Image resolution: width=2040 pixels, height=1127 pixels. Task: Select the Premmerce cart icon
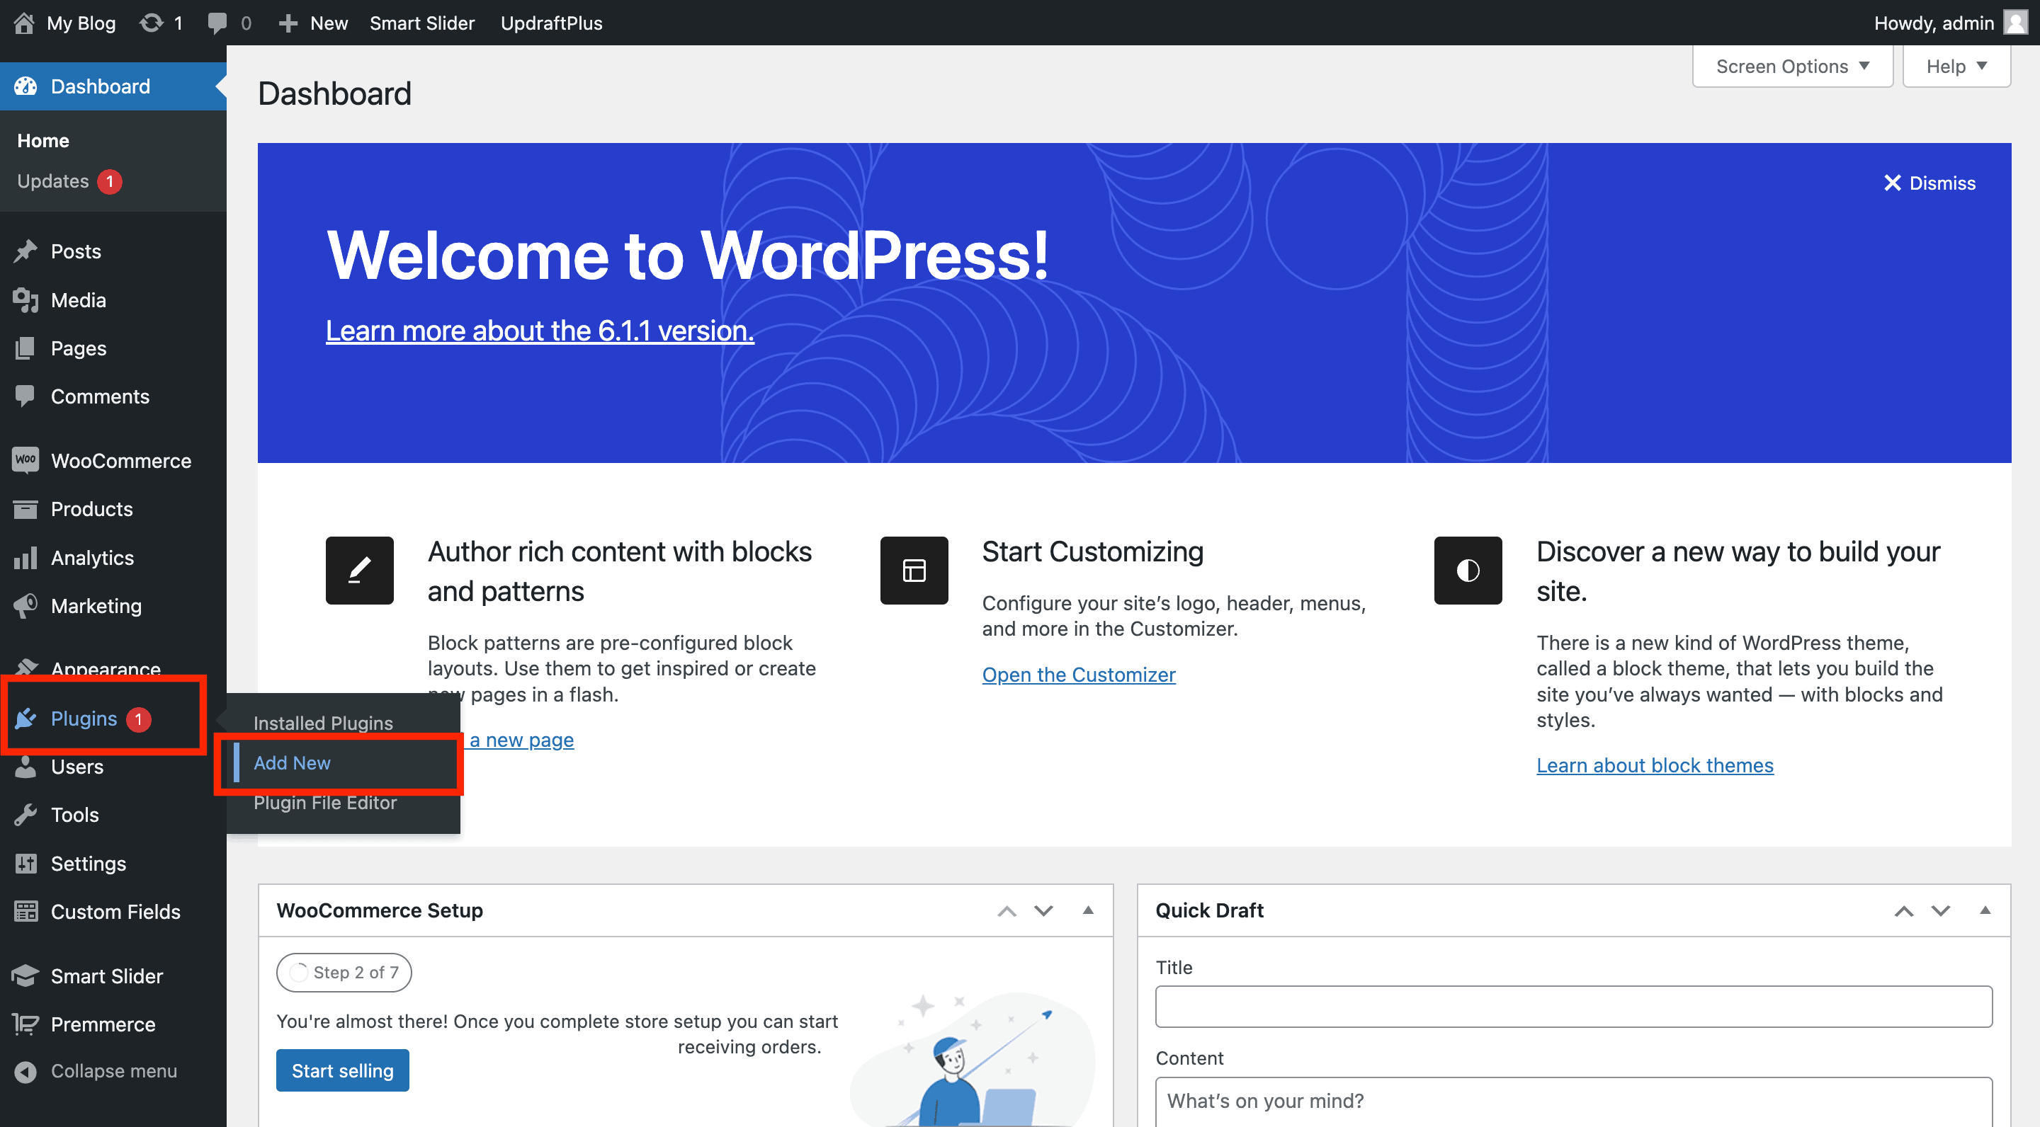point(25,1024)
